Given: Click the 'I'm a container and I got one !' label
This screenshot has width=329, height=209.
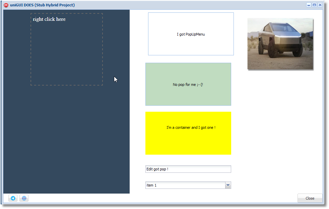Looking at the screenshot, I should [191, 127].
